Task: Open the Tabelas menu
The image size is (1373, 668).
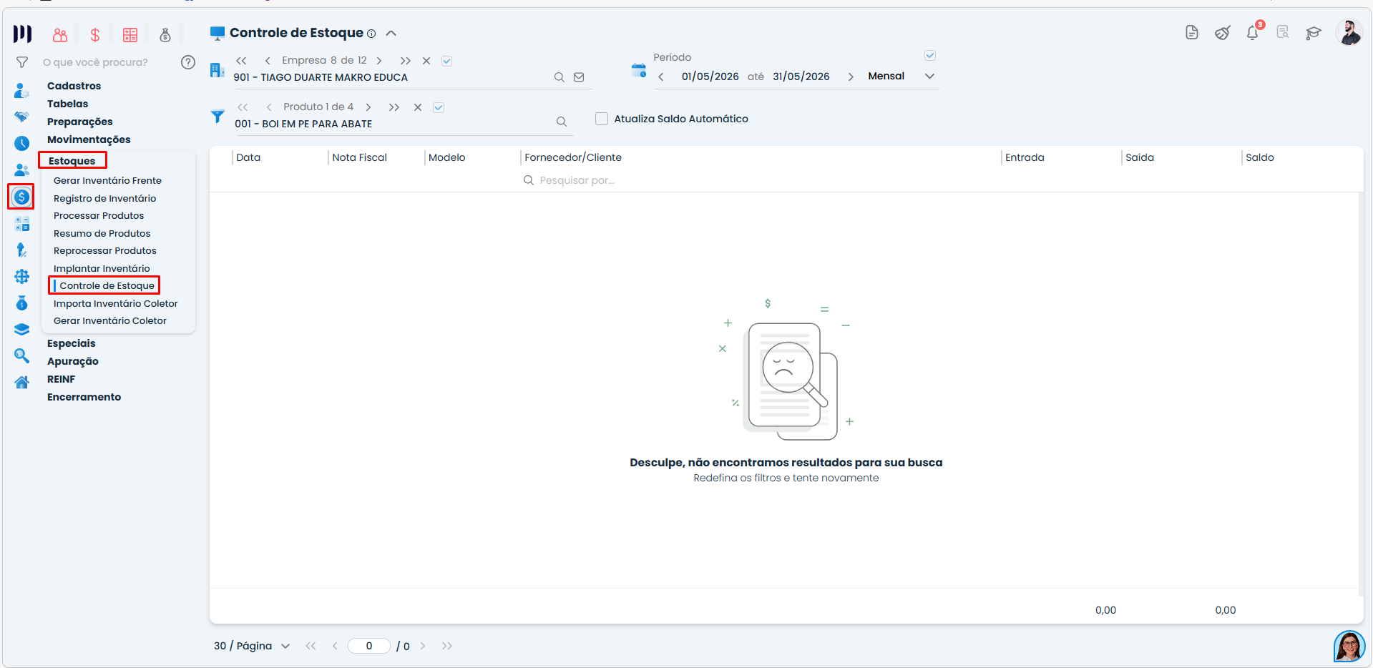Action: pyautogui.click(x=67, y=104)
